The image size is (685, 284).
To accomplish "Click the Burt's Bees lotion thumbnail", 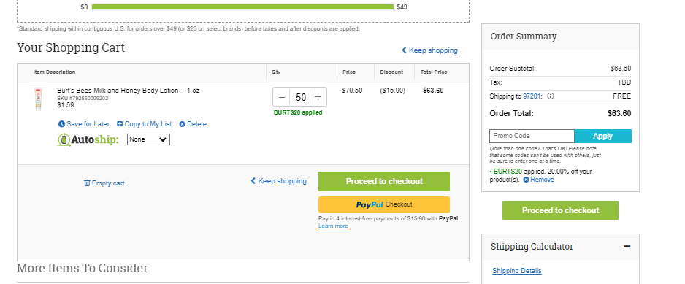I will tap(38, 99).
